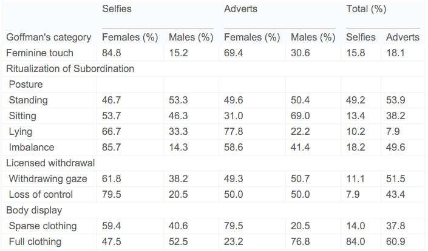Image resolution: width=428 pixels, height=251 pixels.
Task: Select the Lying row label
Action: coord(21,132)
